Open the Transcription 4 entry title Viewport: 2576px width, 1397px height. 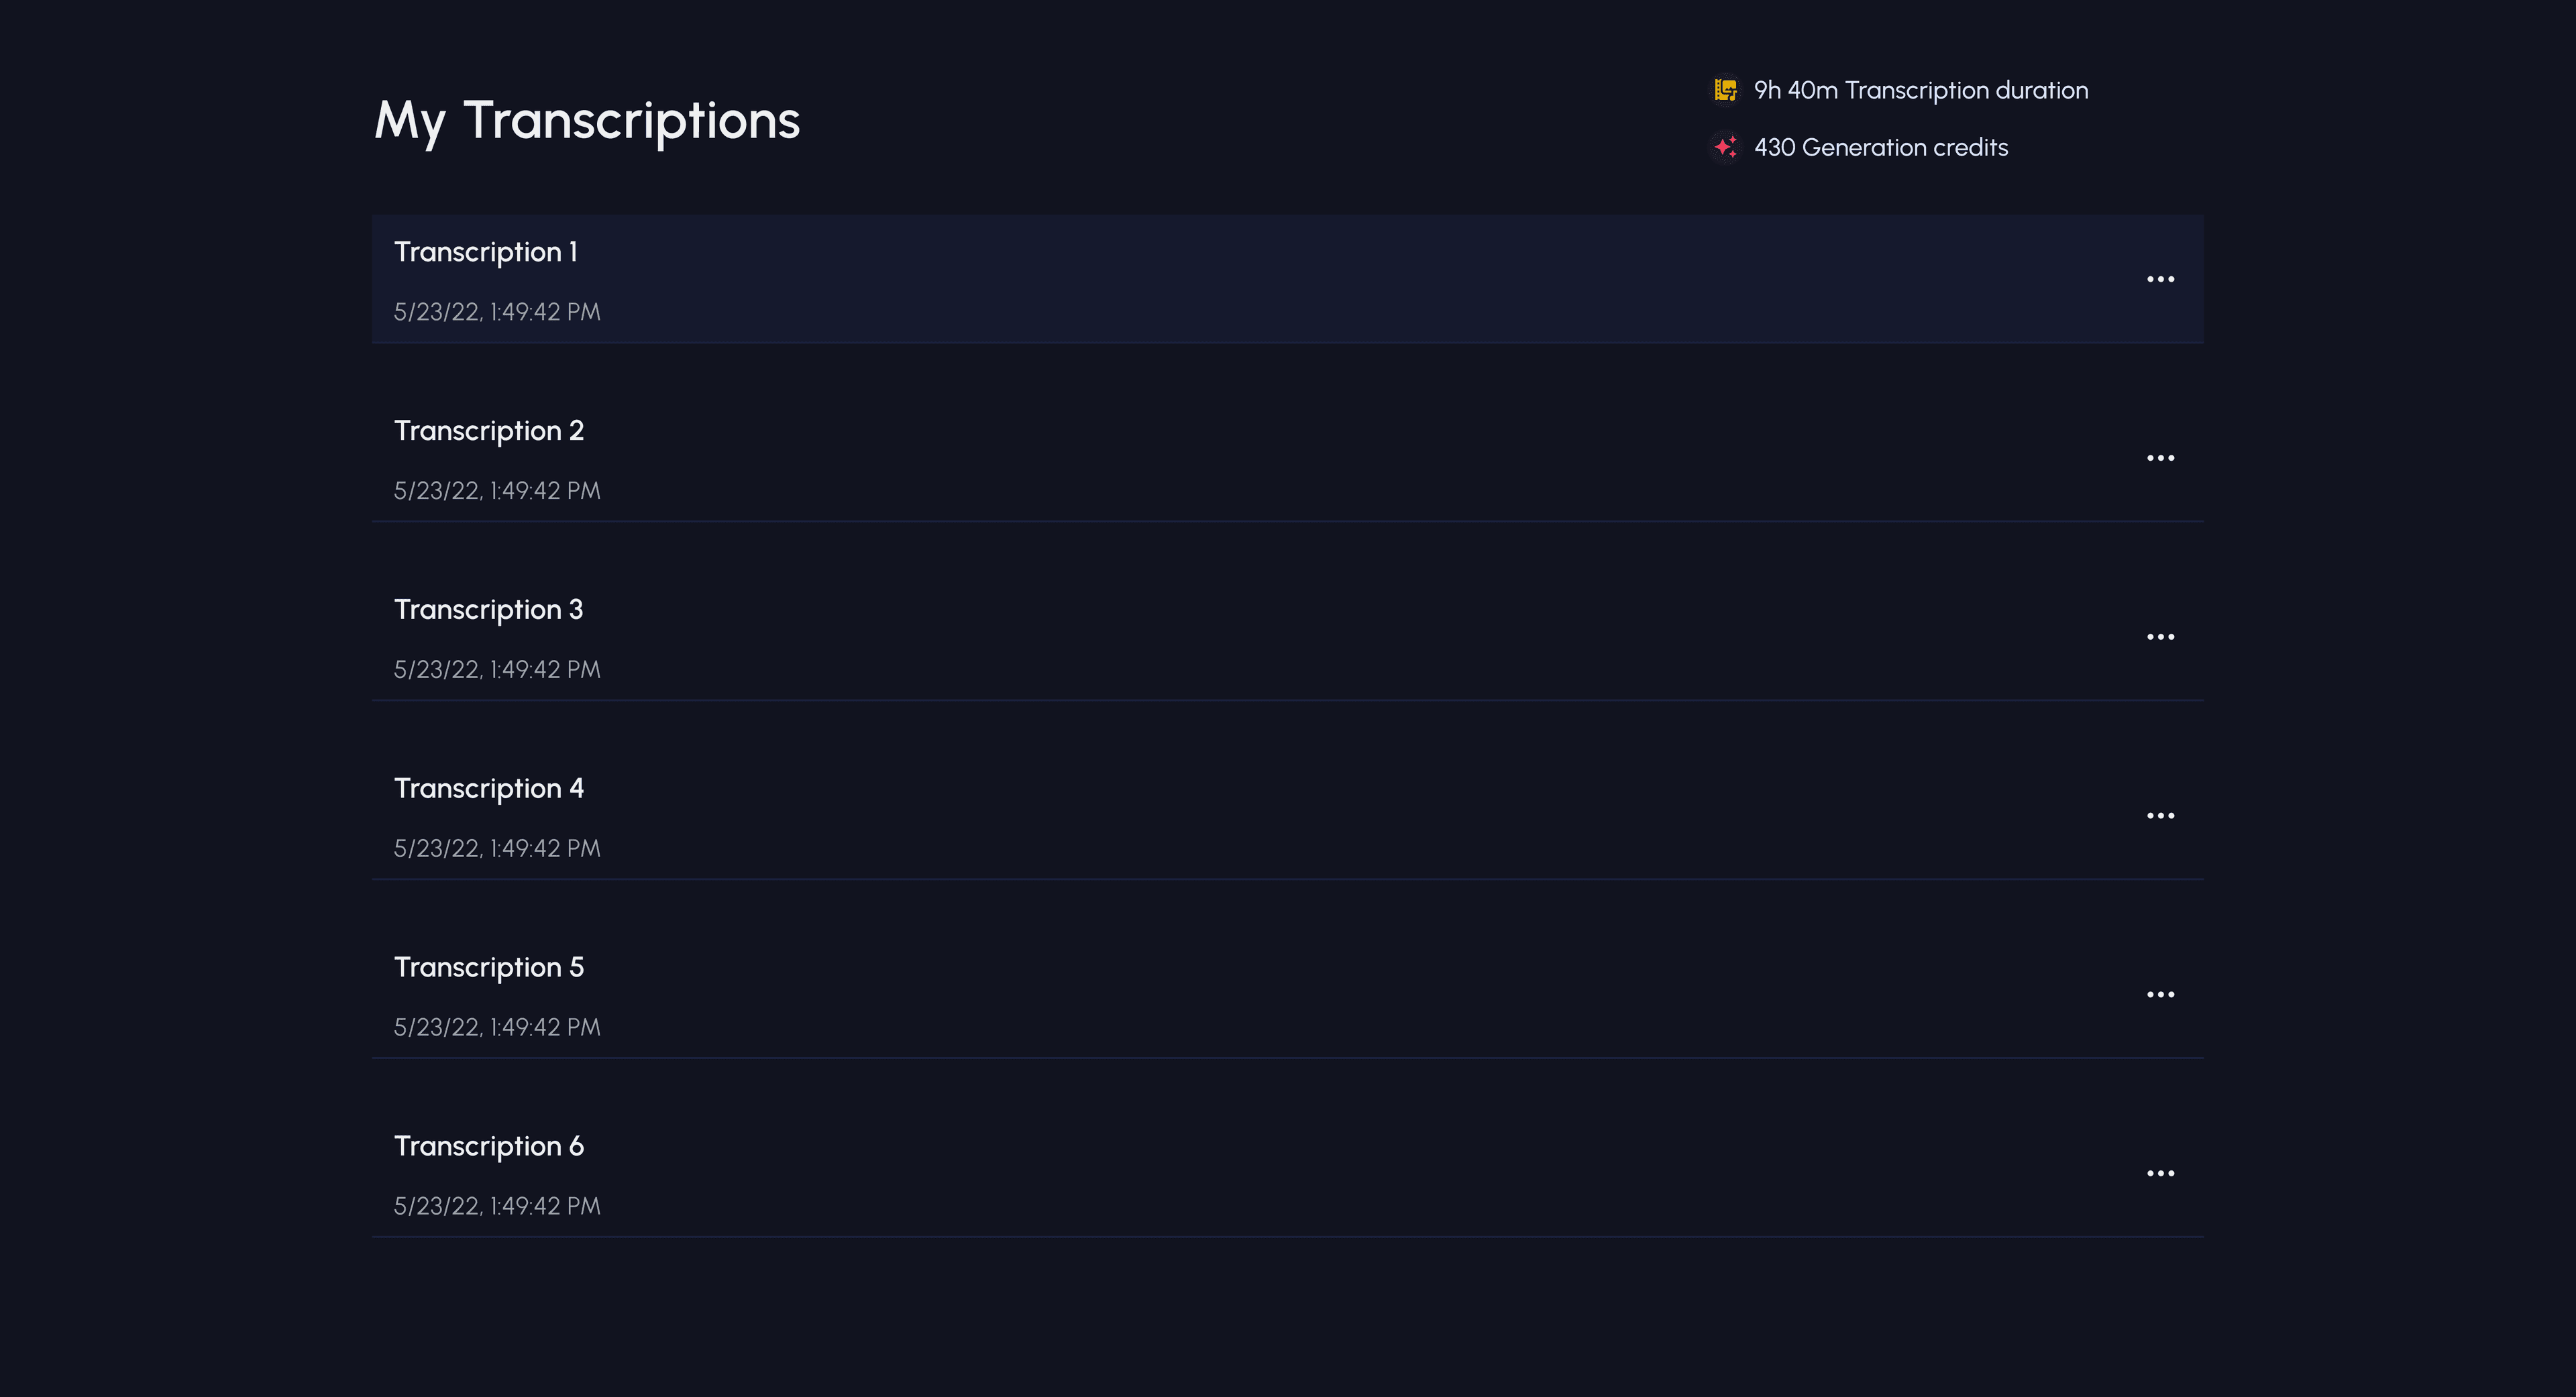pyautogui.click(x=488, y=789)
